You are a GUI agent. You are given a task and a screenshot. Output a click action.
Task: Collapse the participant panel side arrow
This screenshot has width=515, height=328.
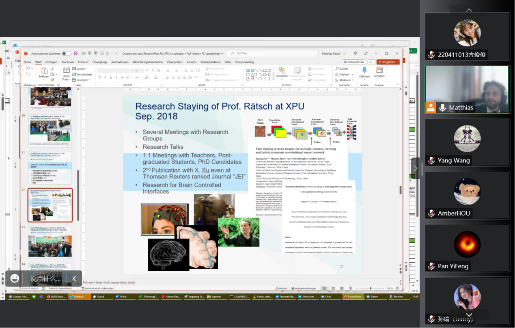[416, 168]
